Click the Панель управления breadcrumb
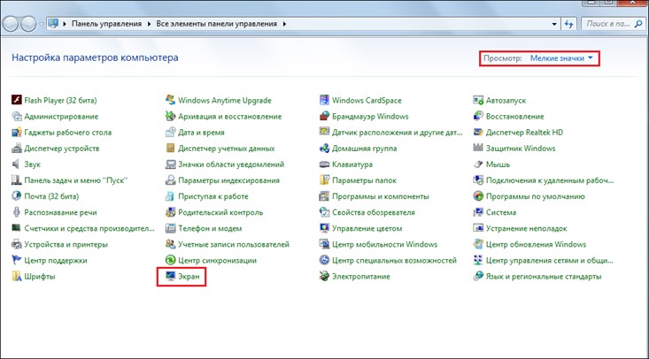649x359 pixels. coord(107,24)
